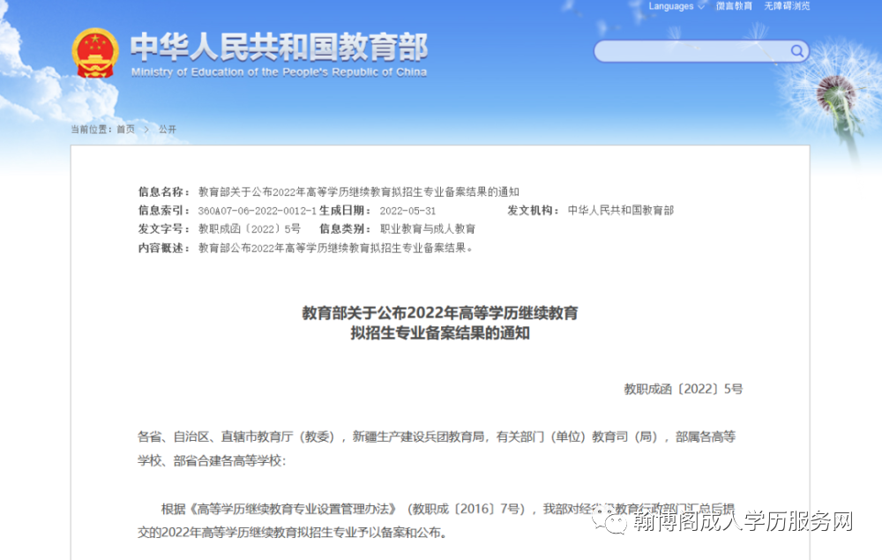882x560 pixels.
Task: Click the index number 360A07-06-2022-0012-1
Action: point(257,211)
